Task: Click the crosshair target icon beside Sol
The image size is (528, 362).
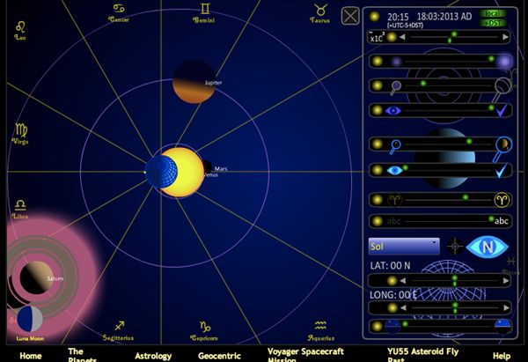Action: click(x=455, y=247)
